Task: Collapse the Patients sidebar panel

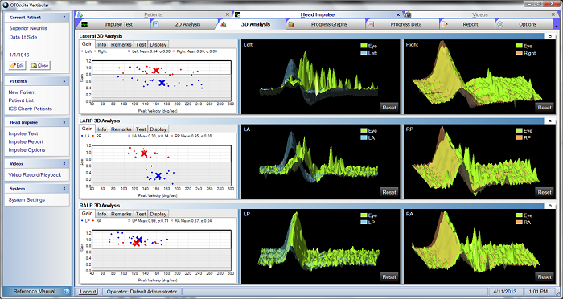Action: coord(64,81)
